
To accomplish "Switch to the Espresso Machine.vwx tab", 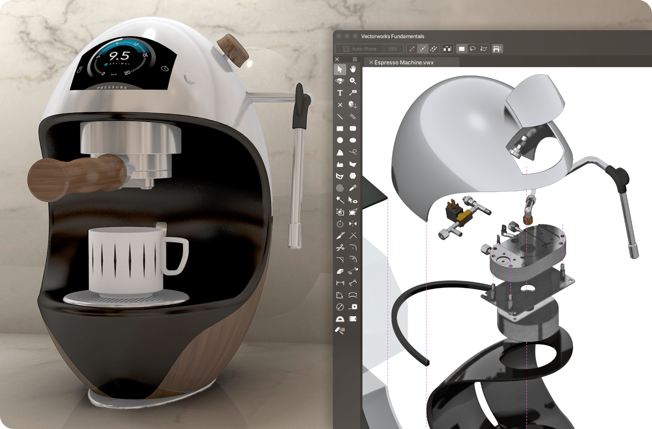I will pyautogui.click(x=404, y=63).
